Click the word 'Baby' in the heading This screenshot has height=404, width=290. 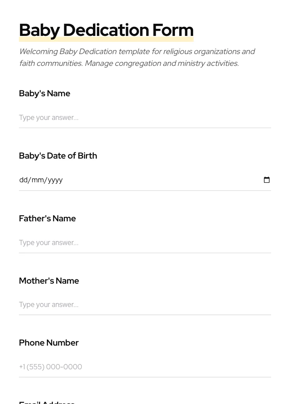(39, 30)
